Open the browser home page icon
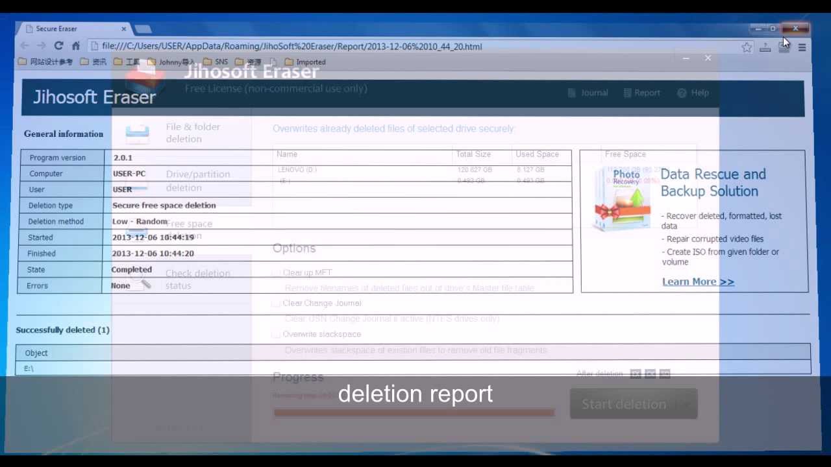Screen dimensions: 831x467 click(75, 46)
